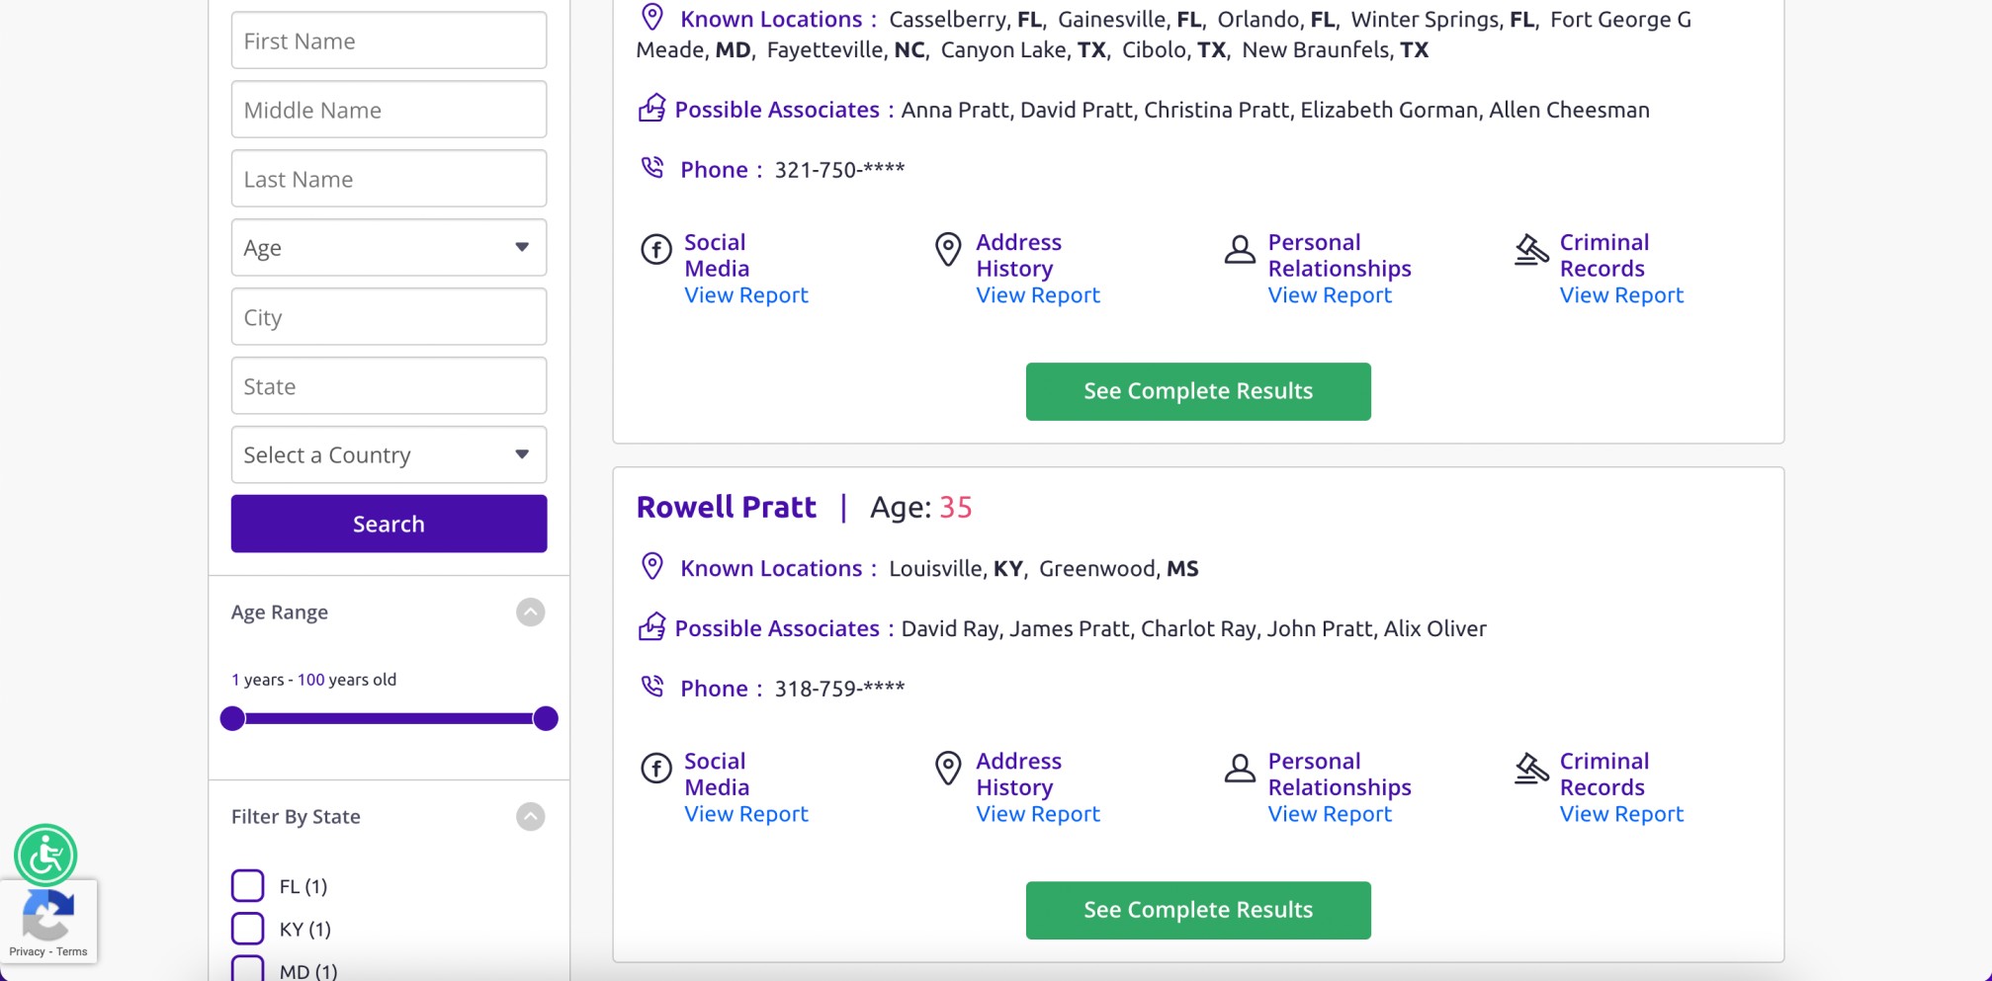Expand the Select a Country dropdown

(x=389, y=454)
